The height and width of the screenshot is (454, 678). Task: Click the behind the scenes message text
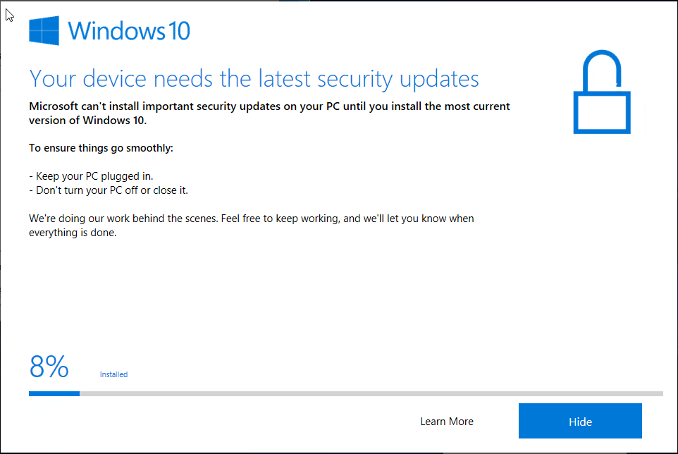(x=250, y=225)
